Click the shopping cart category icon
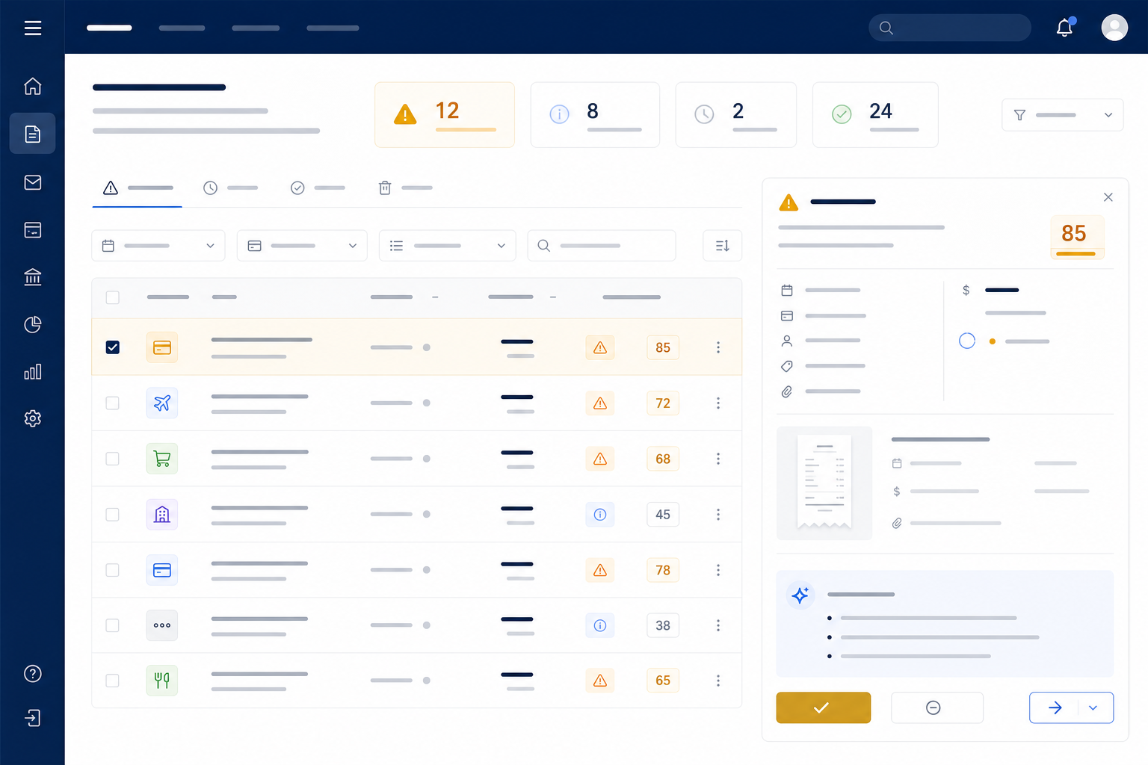This screenshot has height=765, width=1148. 162,459
